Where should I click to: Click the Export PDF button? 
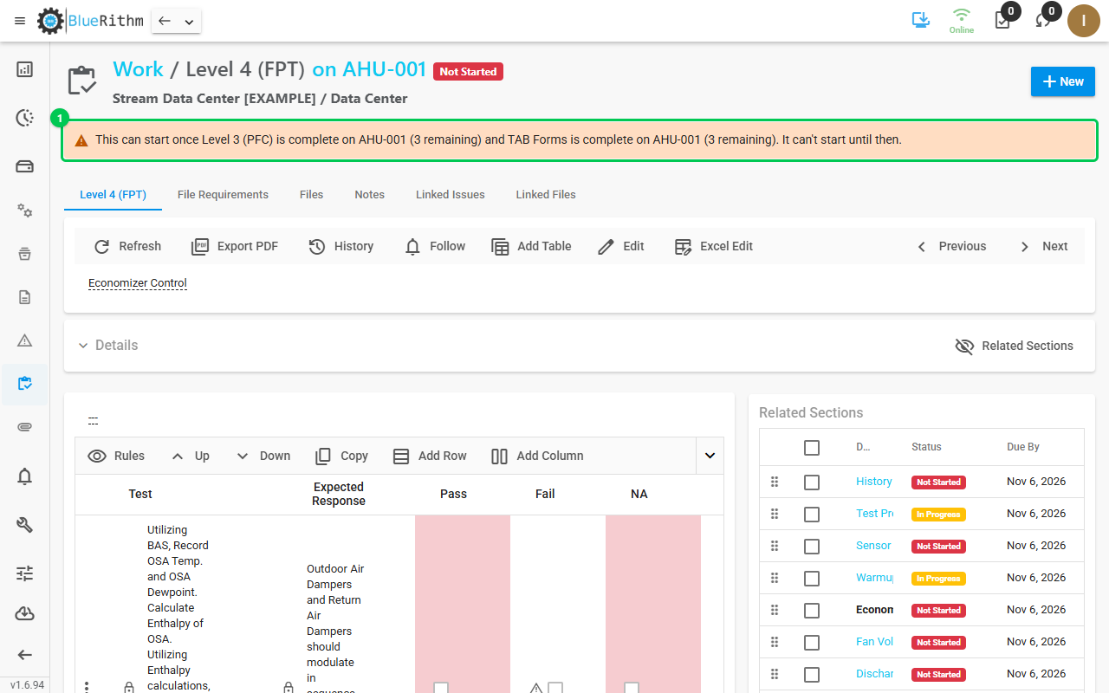235,246
